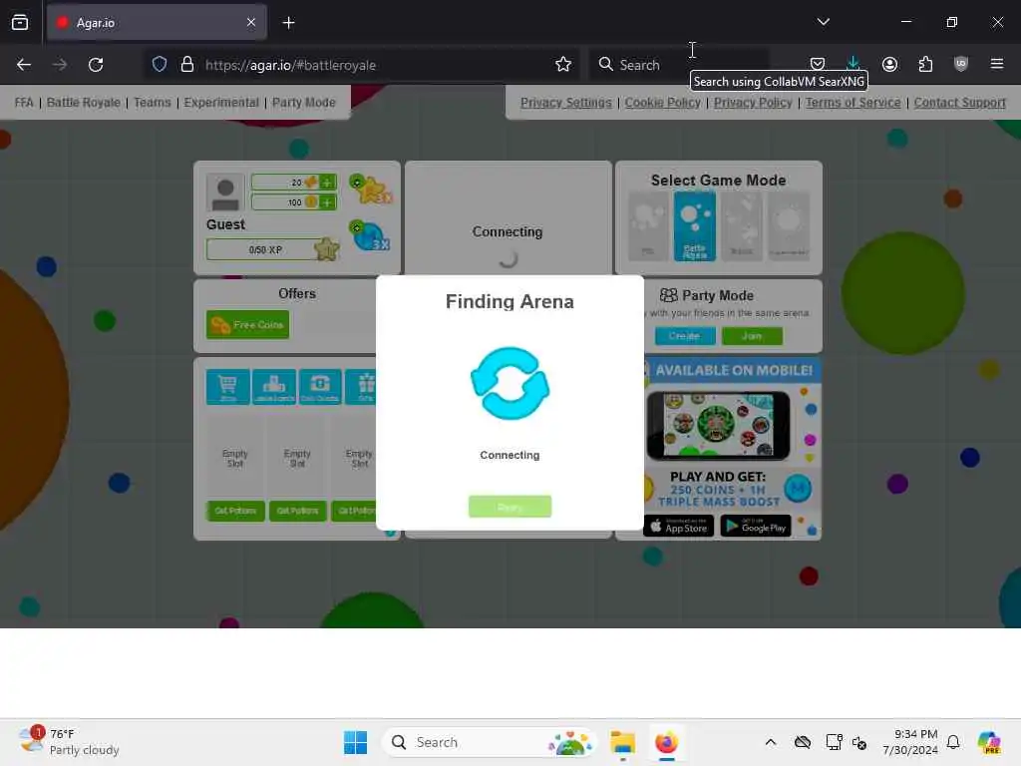
Task: Open the App Store download badge
Action: pyautogui.click(x=678, y=526)
